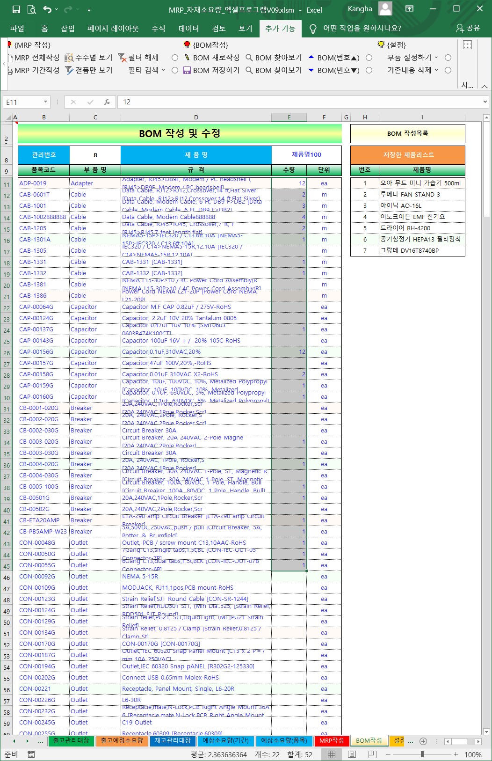Click the Undo arrow icon
The width and height of the screenshot is (492, 761).
[47, 9]
